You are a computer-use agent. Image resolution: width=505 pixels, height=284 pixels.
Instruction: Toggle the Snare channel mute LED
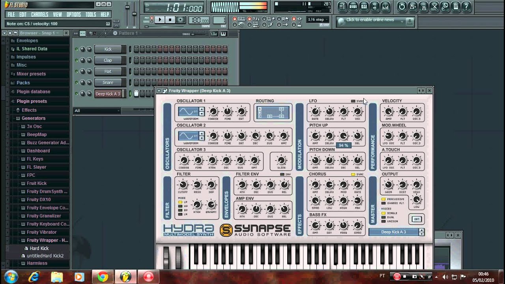pyautogui.click(x=77, y=82)
